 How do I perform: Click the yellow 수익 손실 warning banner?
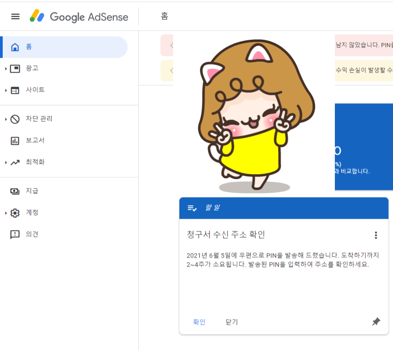tap(364, 70)
